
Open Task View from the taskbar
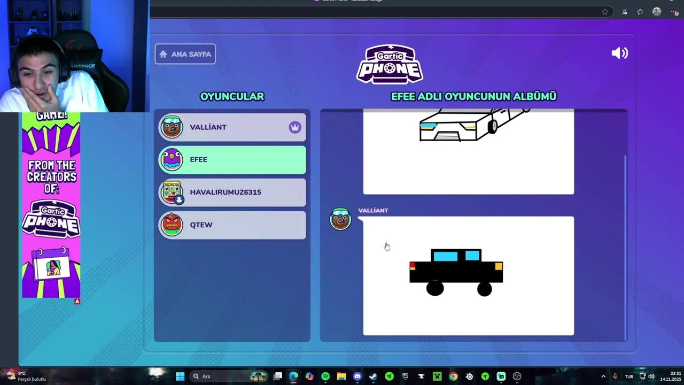point(278,376)
